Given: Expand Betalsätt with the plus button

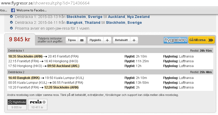Looking at the screenshot, I should point(134,40).
